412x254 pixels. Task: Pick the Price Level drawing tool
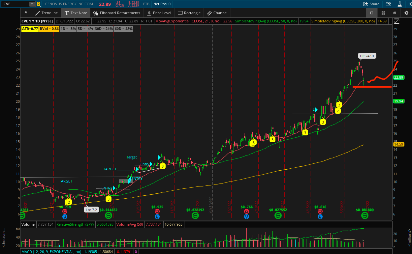click(x=159, y=13)
